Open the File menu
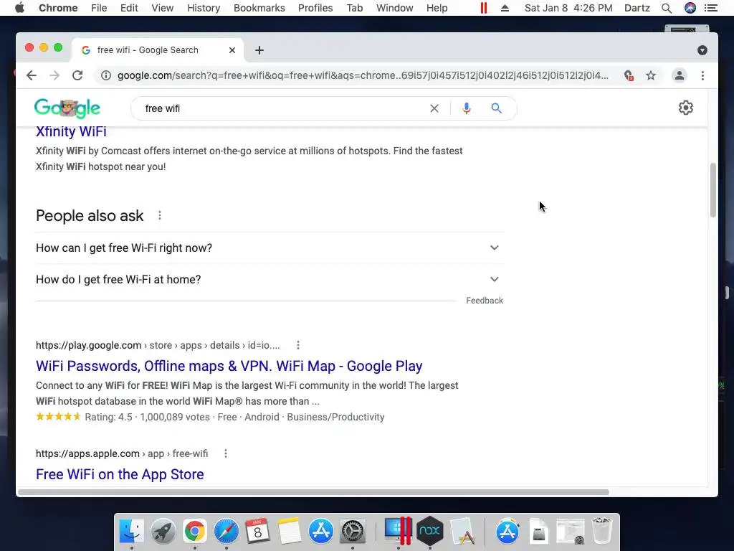 point(99,8)
